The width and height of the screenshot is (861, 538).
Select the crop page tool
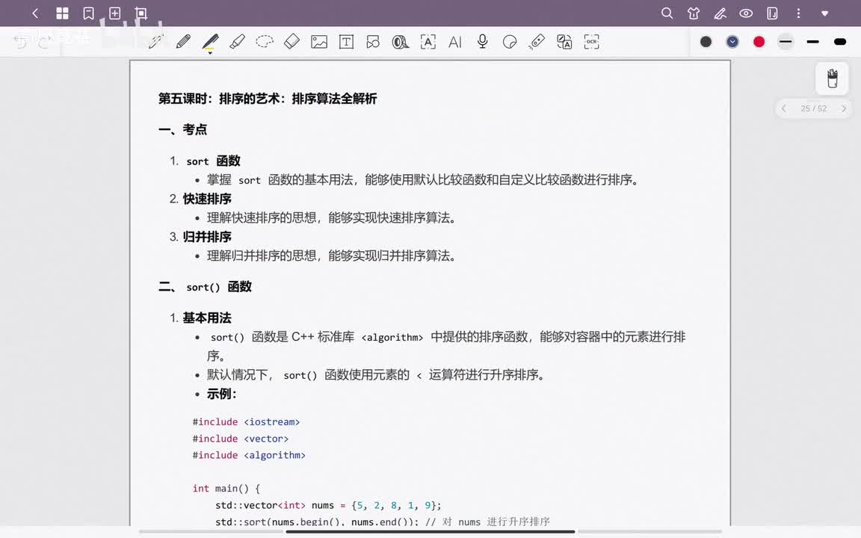pos(141,13)
